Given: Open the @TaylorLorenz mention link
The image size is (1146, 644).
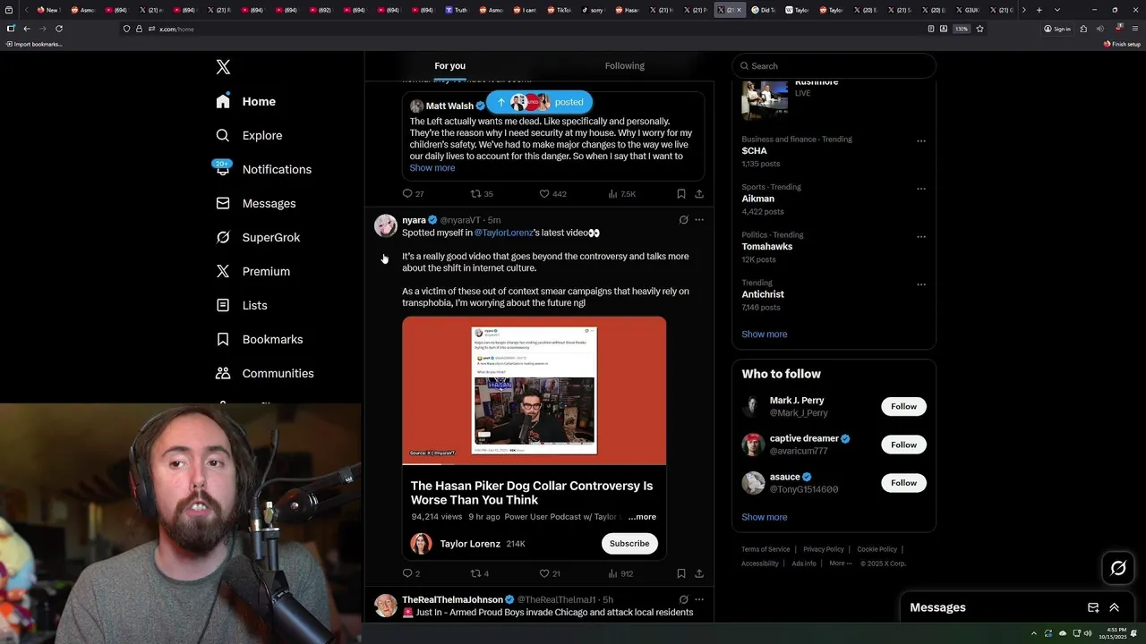Looking at the screenshot, I should pos(503,233).
